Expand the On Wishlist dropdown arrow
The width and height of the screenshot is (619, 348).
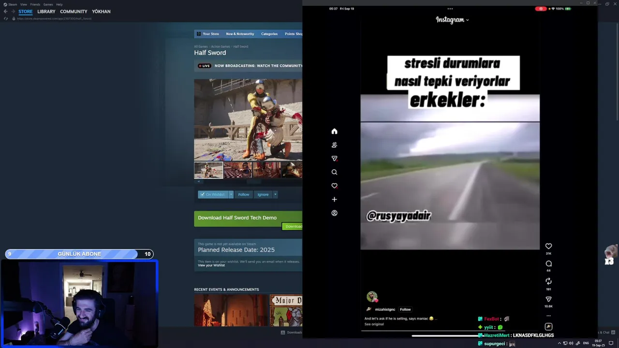(x=231, y=194)
